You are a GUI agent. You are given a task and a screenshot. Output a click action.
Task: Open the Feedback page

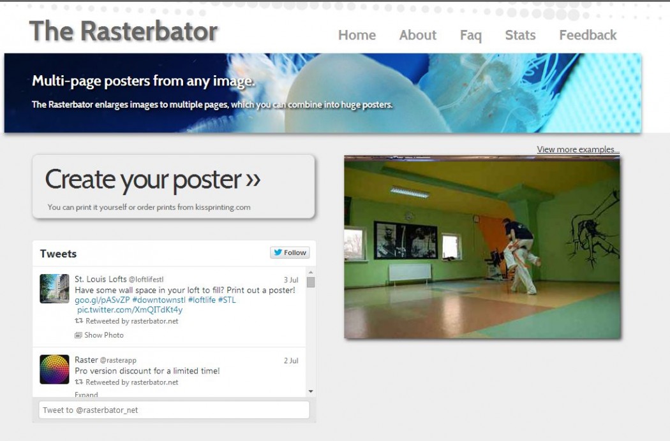pyautogui.click(x=588, y=35)
